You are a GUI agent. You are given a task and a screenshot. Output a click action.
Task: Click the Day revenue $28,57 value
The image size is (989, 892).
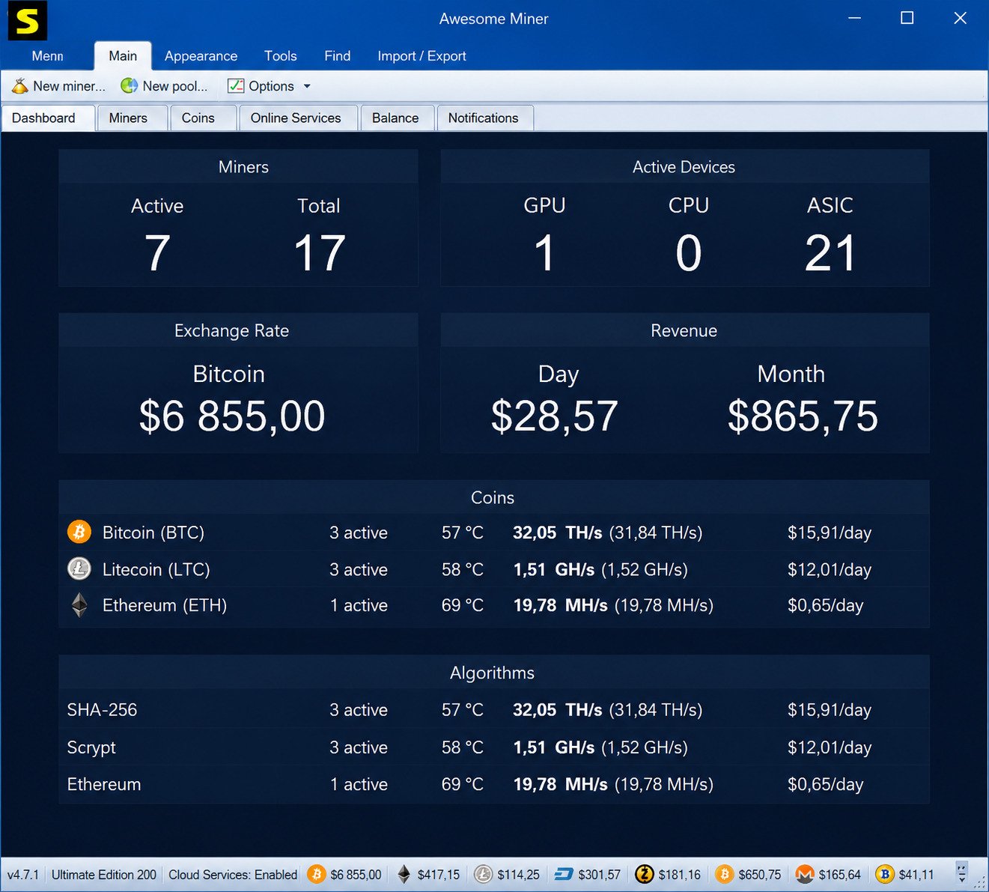(x=554, y=416)
